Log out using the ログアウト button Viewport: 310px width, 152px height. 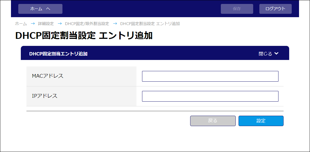[275, 9]
